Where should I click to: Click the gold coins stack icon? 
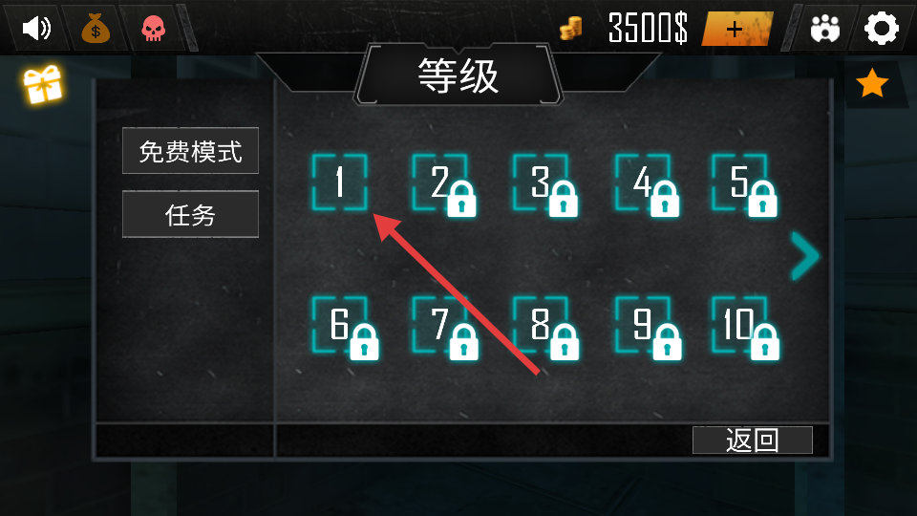coord(571,28)
